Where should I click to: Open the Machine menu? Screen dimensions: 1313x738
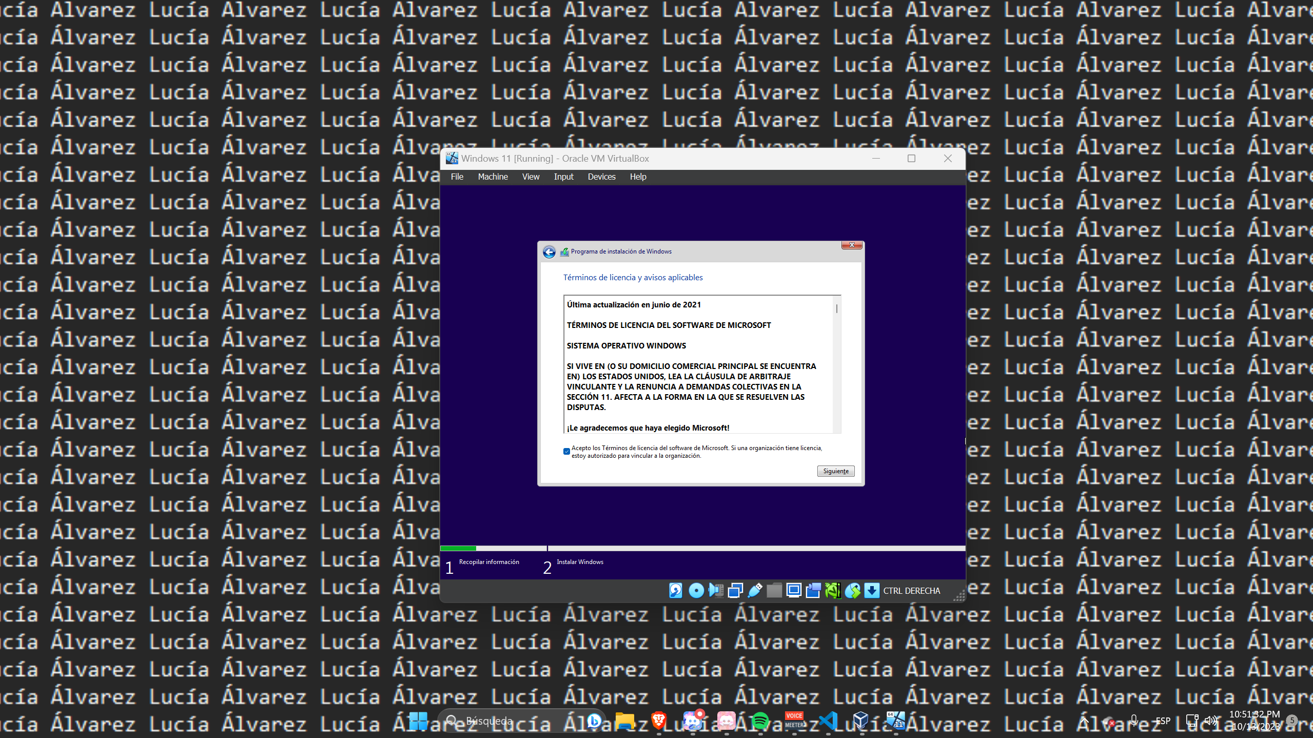point(493,177)
